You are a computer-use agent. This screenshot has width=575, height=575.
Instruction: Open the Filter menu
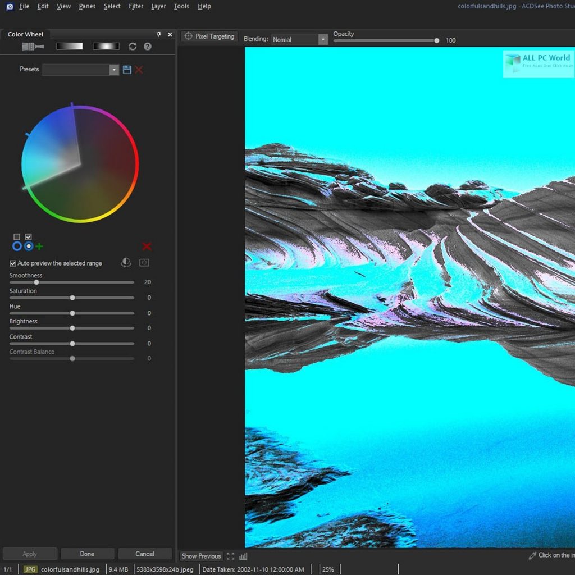(x=135, y=6)
